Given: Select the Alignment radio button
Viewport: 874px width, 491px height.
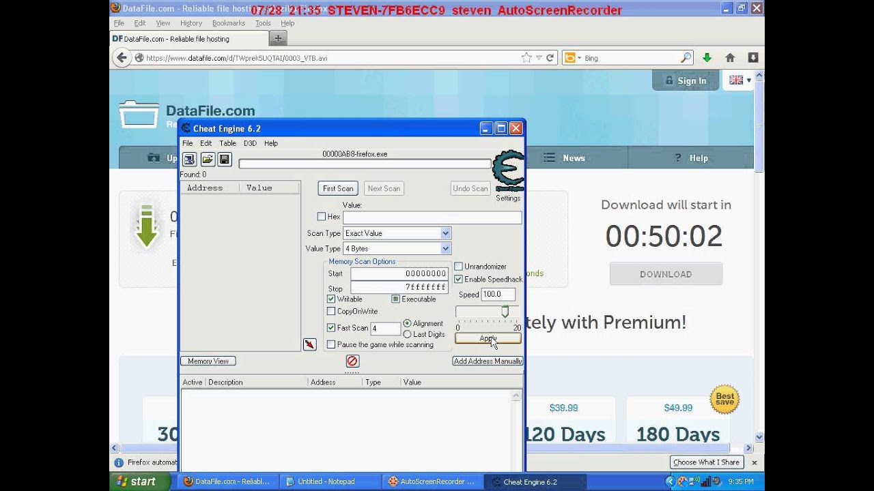Looking at the screenshot, I should point(408,323).
